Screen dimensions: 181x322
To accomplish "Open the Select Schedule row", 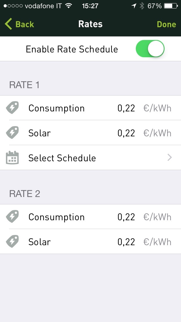I will click(x=62, y=158).
